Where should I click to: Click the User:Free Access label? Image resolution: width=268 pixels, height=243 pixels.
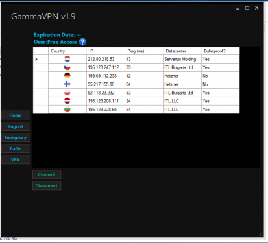click(55, 42)
